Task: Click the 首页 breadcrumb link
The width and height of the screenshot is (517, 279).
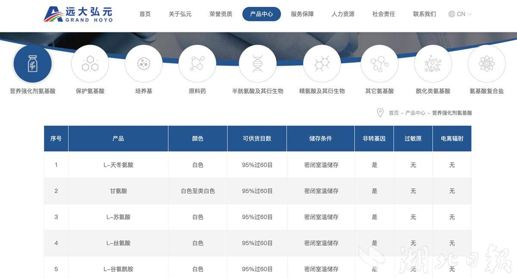Action: tap(394, 113)
